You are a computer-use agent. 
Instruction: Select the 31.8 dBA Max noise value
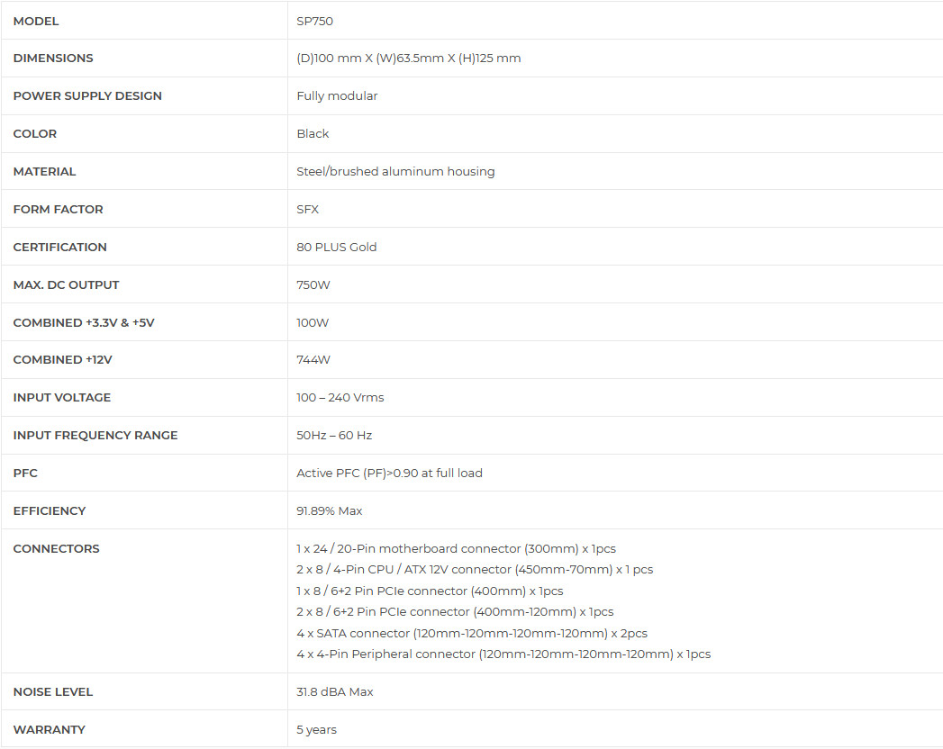(x=335, y=692)
